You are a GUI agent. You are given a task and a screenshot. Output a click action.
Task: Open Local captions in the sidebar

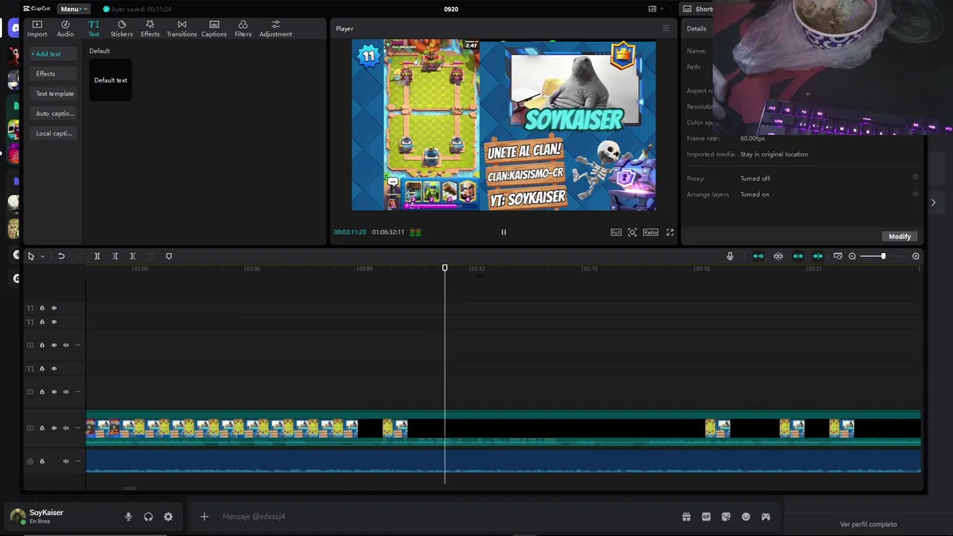click(54, 133)
